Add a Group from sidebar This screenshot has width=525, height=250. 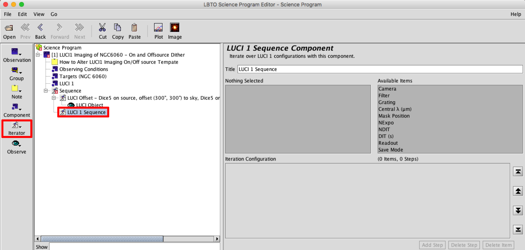coord(17,74)
